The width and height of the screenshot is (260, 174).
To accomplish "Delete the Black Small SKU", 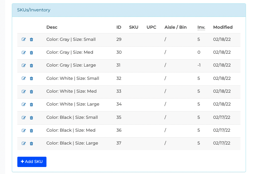I will (31, 118).
